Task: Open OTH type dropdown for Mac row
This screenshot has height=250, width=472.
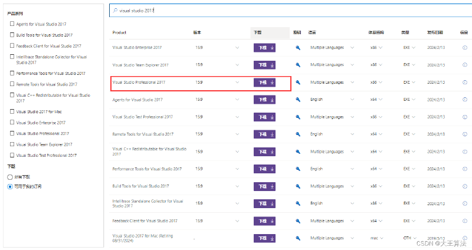Action: click(x=415, y=238)
